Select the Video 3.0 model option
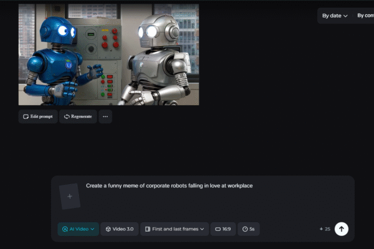The height and width of the screenshot is (249, 374). coord(118,229)
